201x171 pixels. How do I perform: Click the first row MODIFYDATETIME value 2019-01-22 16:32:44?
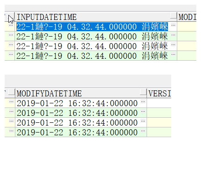[x=77, y=103]
